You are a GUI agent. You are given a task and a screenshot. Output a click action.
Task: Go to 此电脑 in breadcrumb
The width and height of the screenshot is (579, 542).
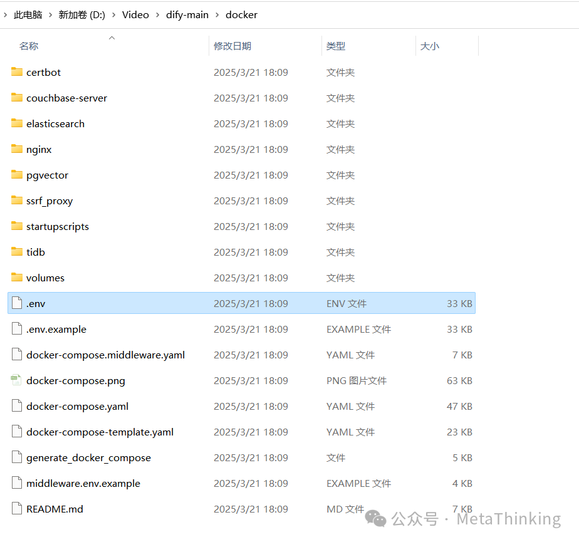(28, 15)
